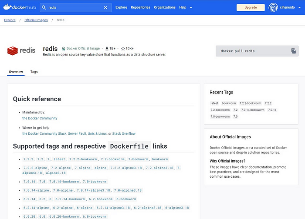Open the 6.0.20 Dockerfile link
The width and height of the screenshot is (305, 219).
[x=29, y=217]
